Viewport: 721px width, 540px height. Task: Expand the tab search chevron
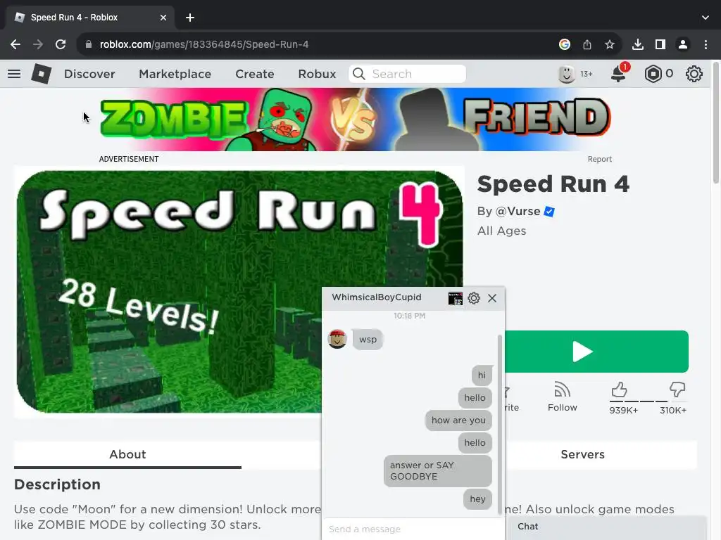coord(706,18)
